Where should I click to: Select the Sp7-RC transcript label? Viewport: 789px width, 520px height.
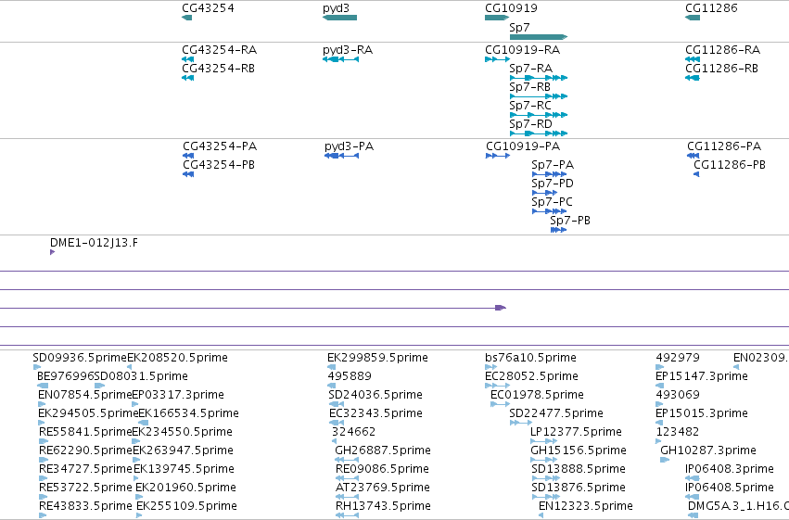coord(530,106)
